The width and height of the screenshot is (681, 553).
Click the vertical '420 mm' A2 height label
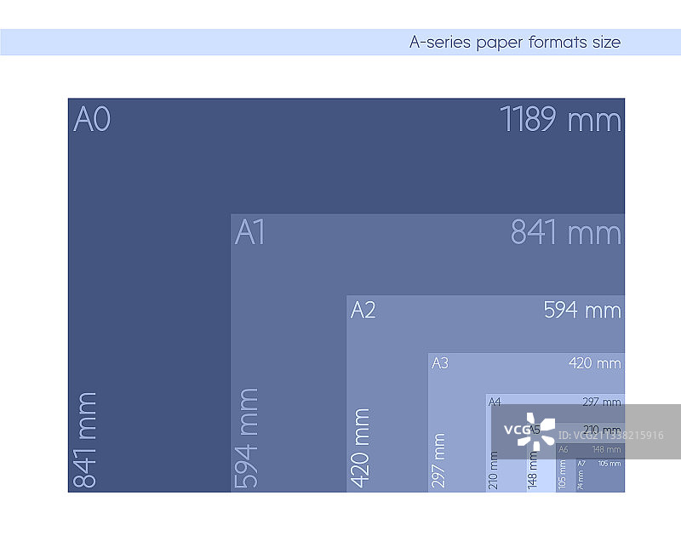[361, 447]
